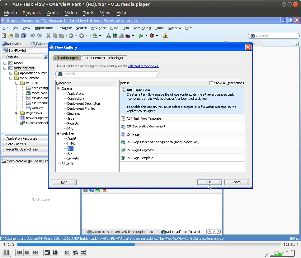Click the Cut scissors icon
The width and height of the screenshot is (301, 258).
[x=49, y=36]
